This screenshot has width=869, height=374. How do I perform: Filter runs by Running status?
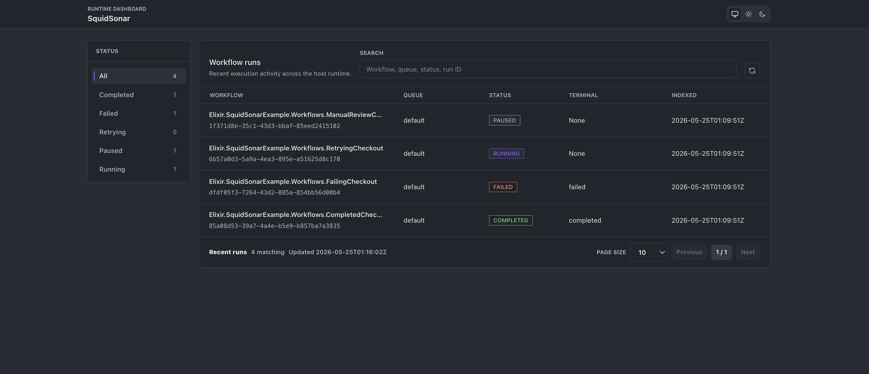139,169
